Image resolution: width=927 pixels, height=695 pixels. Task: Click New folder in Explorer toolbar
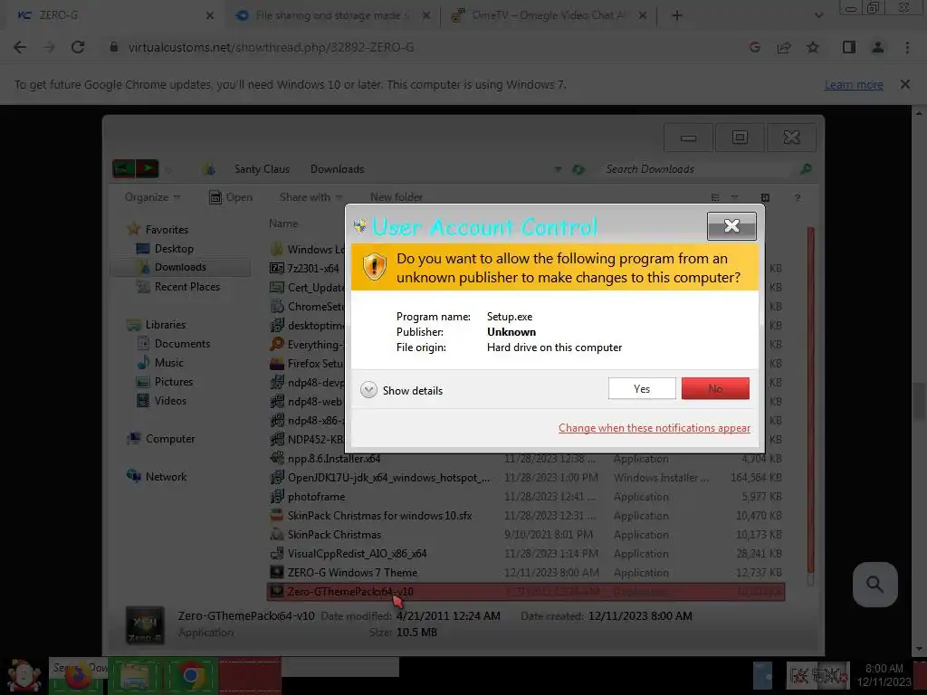coord(397,197)
